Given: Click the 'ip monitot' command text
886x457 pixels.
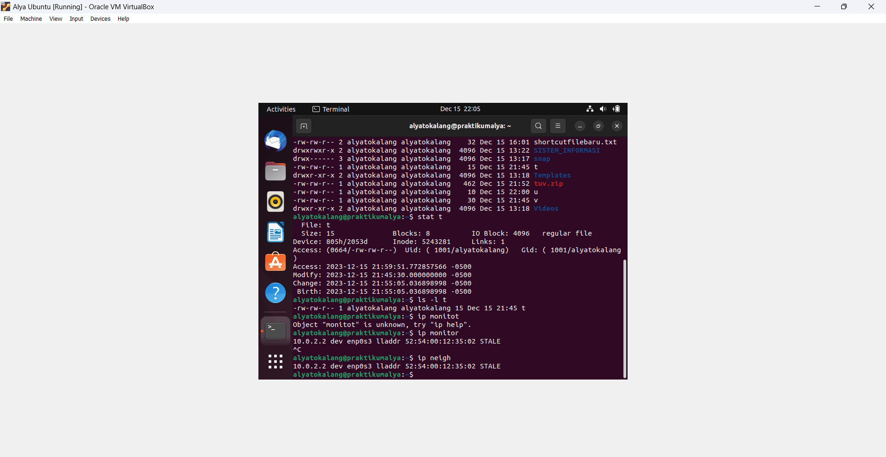Looking at the screenshot, I should point(438,316).
